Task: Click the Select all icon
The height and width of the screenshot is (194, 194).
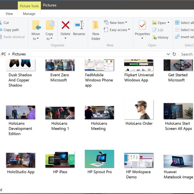Action: (177, 23)
